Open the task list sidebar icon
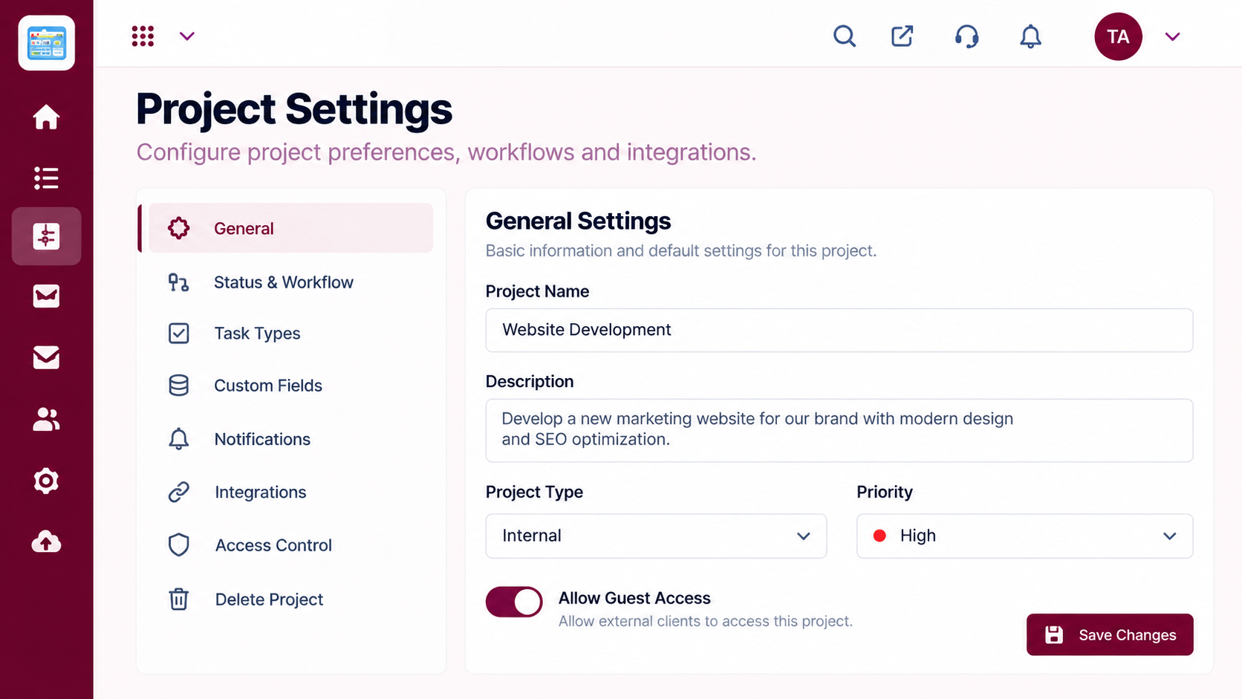This screenshot has width=1242, height=699. pos(46,178)
